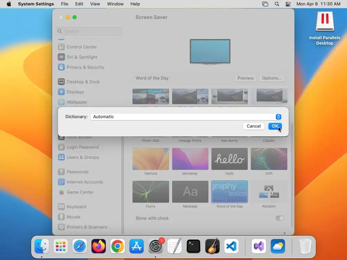Launch Google Chrome from the Dock
347x260 pixels.
118,246
